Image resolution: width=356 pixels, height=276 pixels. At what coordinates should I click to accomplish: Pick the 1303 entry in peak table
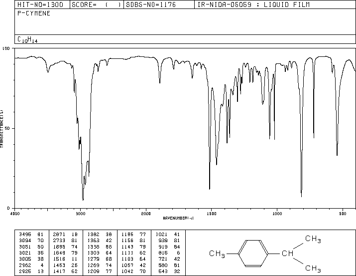(93, 253)
